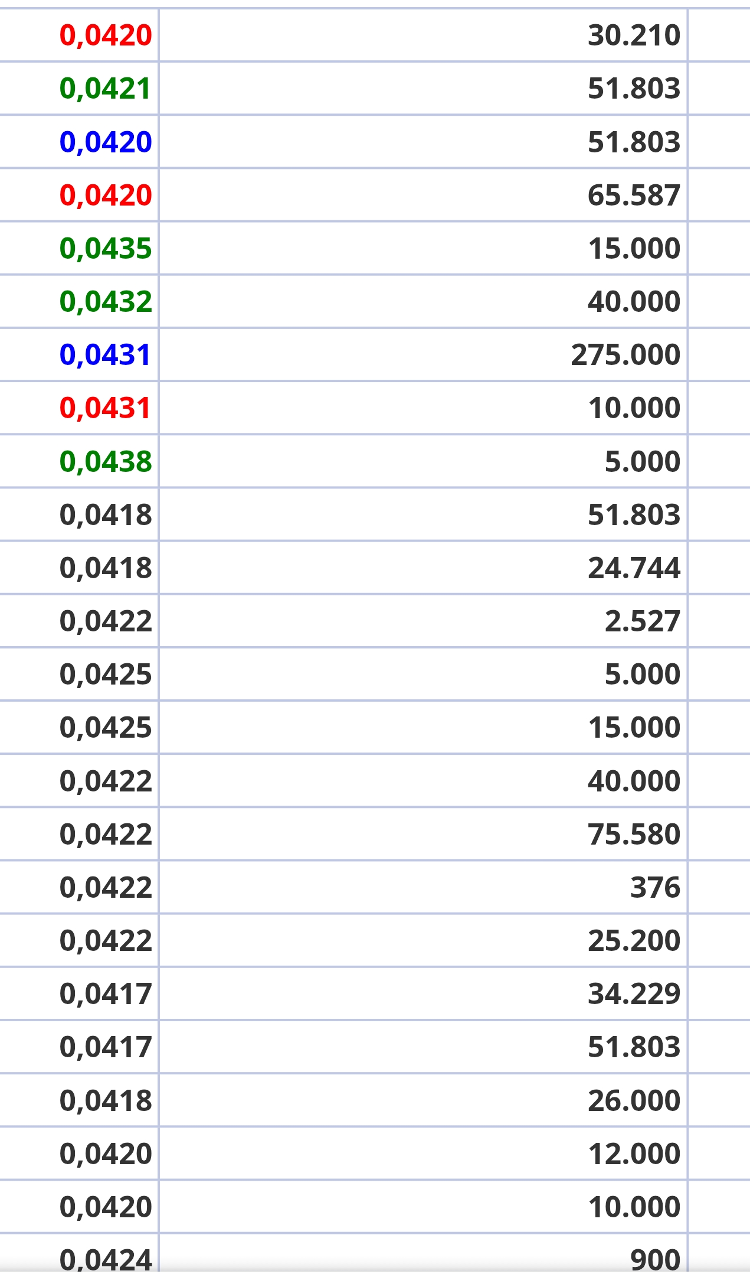The width and height of the screenshot is (750, 1274).
Task: Select the green price 0,0421
Action: pyautogui.click(x=106, y=89)
